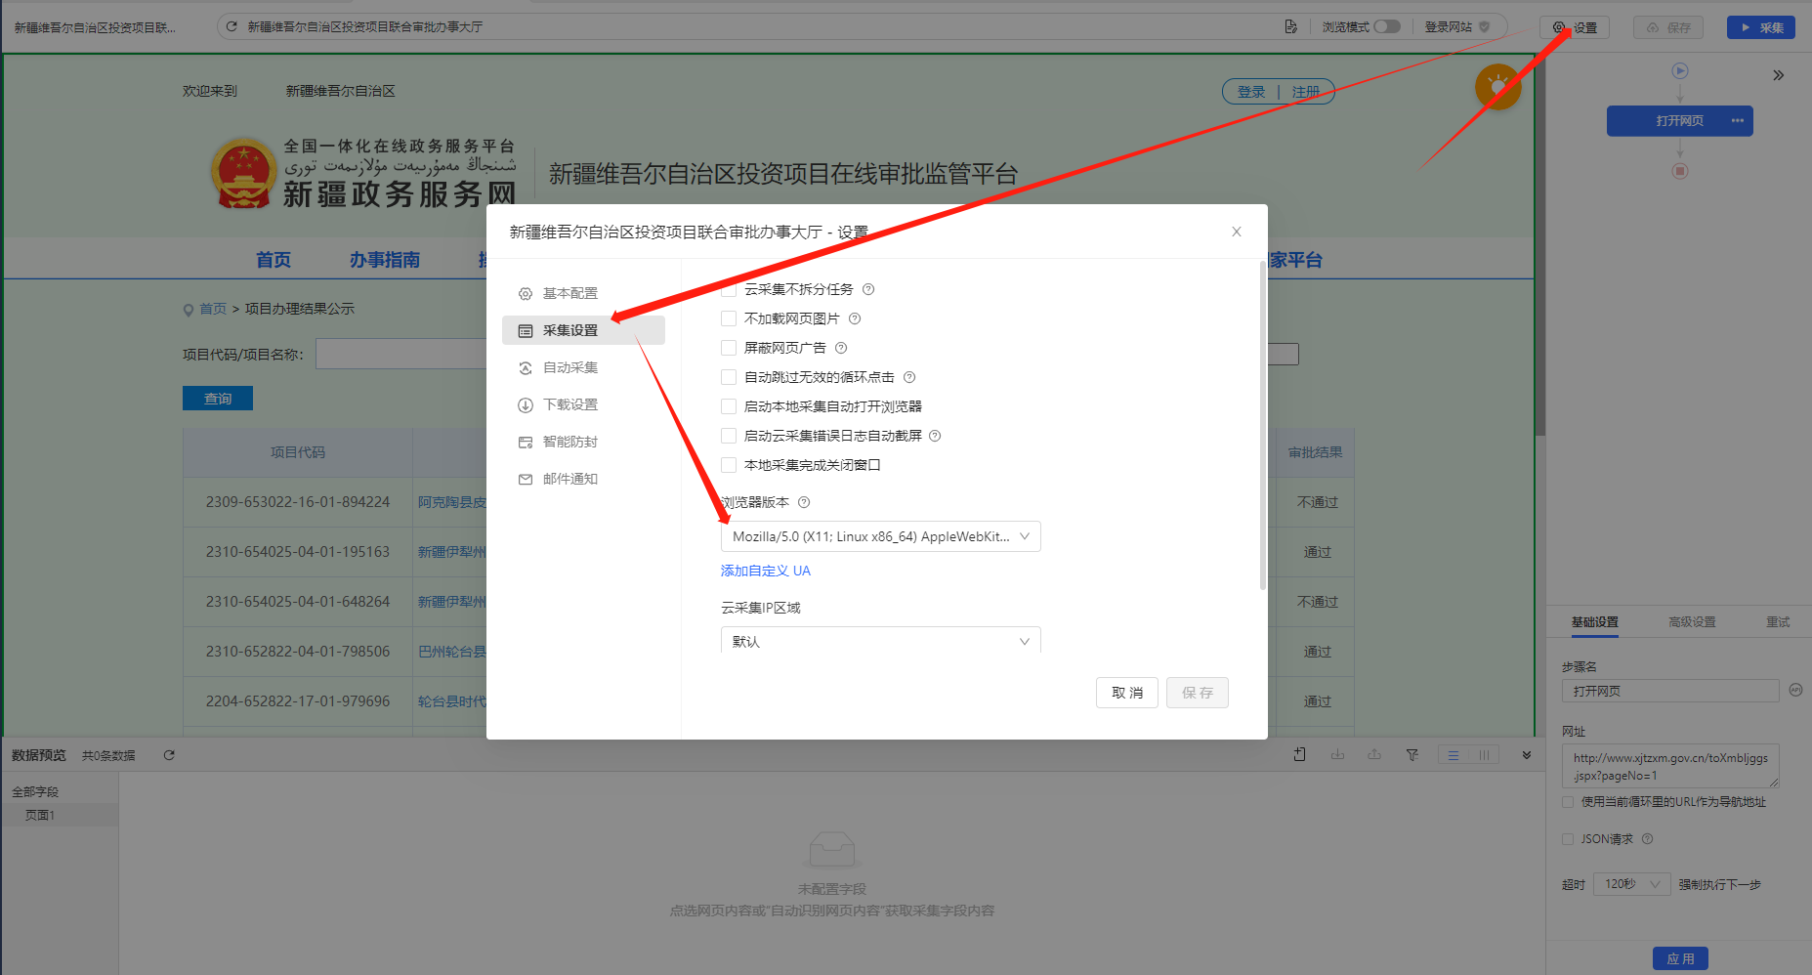The image size is (1812, 975).
Task: Click the 步骤名 input field
Action: [1669, 691]
